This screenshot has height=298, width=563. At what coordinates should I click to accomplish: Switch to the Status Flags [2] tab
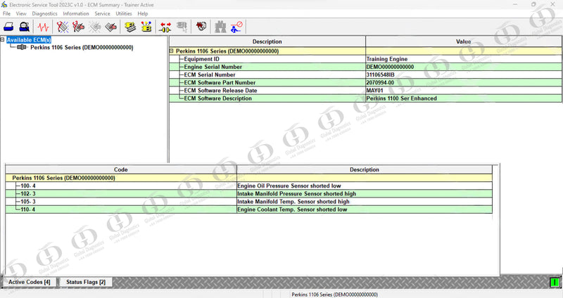[x=86, y=283]
